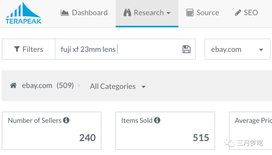Viewport: 272px width, 155px height.
Task: Switch to the Dashboard tab
Action: (89, 13)
